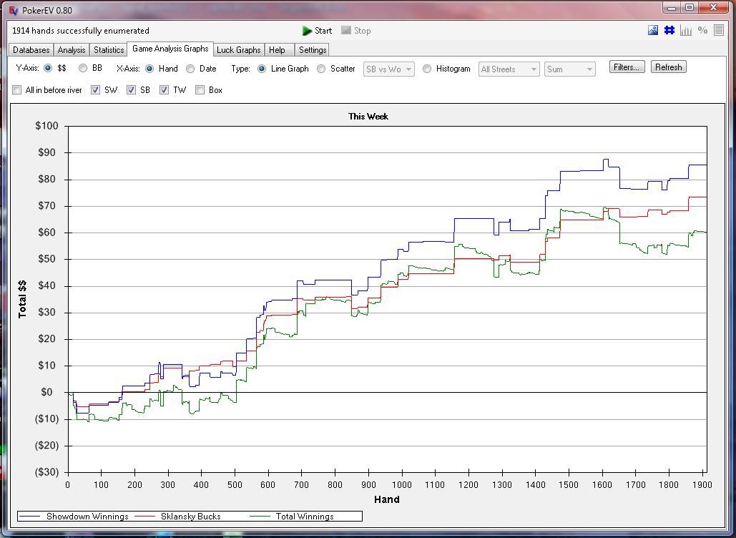The image size is (736, 538).
Task: Click the green Start play icon
Action: [x=307, y=31]
